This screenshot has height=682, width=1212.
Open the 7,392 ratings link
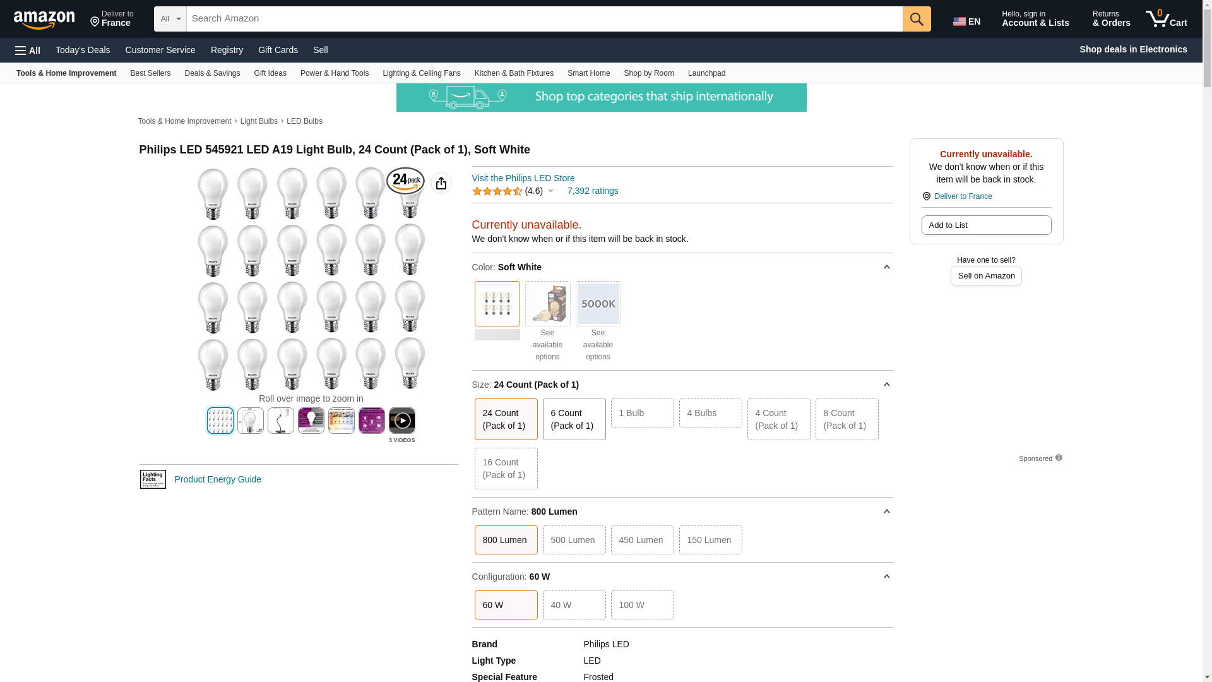coord(592,191)
